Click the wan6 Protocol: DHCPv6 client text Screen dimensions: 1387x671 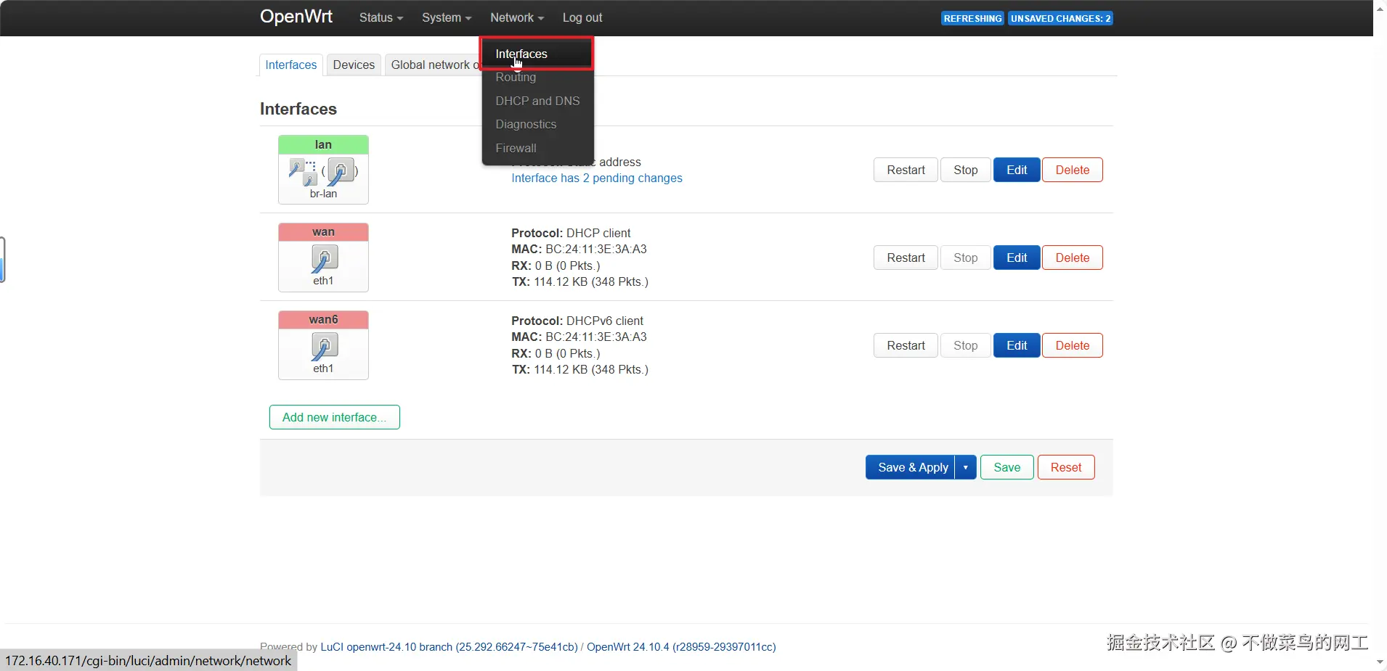click(577, 321)
